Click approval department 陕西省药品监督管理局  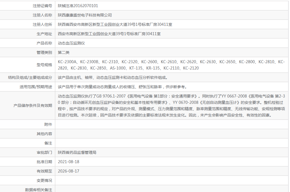tap(77, 152)
